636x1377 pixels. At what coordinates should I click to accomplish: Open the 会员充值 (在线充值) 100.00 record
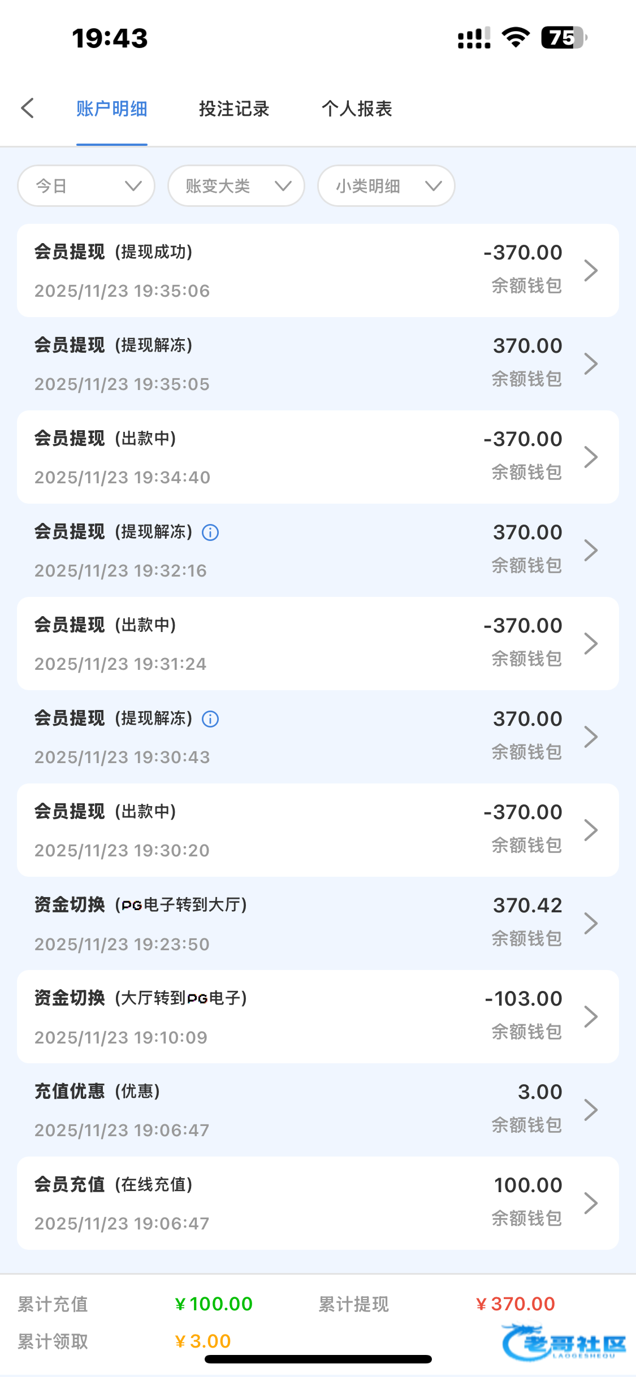(x=318, y=1203)
